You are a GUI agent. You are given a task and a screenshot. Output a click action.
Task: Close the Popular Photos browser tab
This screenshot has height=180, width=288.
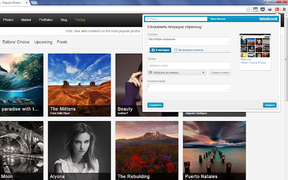click(x=27, y=3)
